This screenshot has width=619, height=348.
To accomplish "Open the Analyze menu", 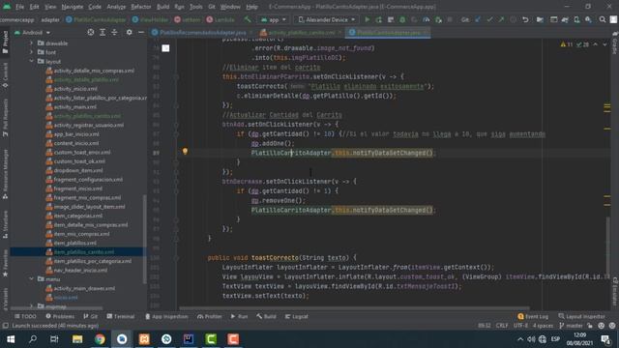I will tap(116, 7).
